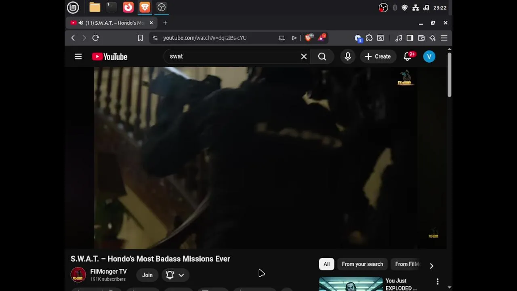Open the three-dot menu for 'You Just EXPLODED'
This screenshot has width=517, height=291.
pos(437,281)
